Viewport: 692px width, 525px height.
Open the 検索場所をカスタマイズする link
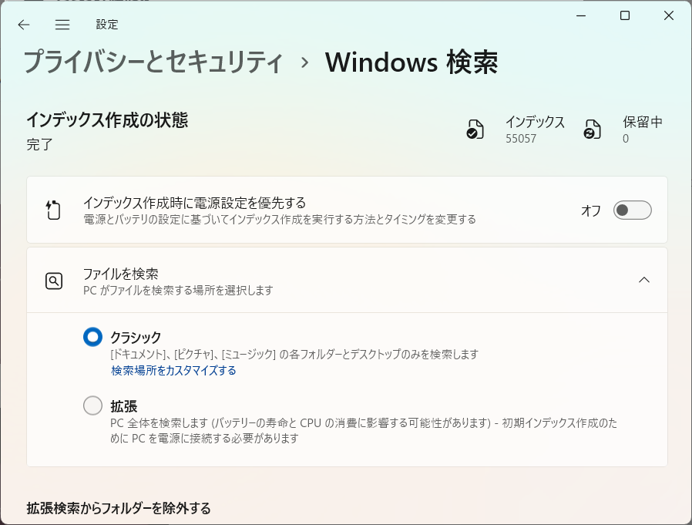tap(173, 371)
